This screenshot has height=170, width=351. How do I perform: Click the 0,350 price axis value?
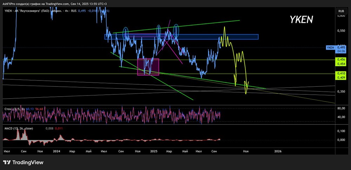pos(341,91)
